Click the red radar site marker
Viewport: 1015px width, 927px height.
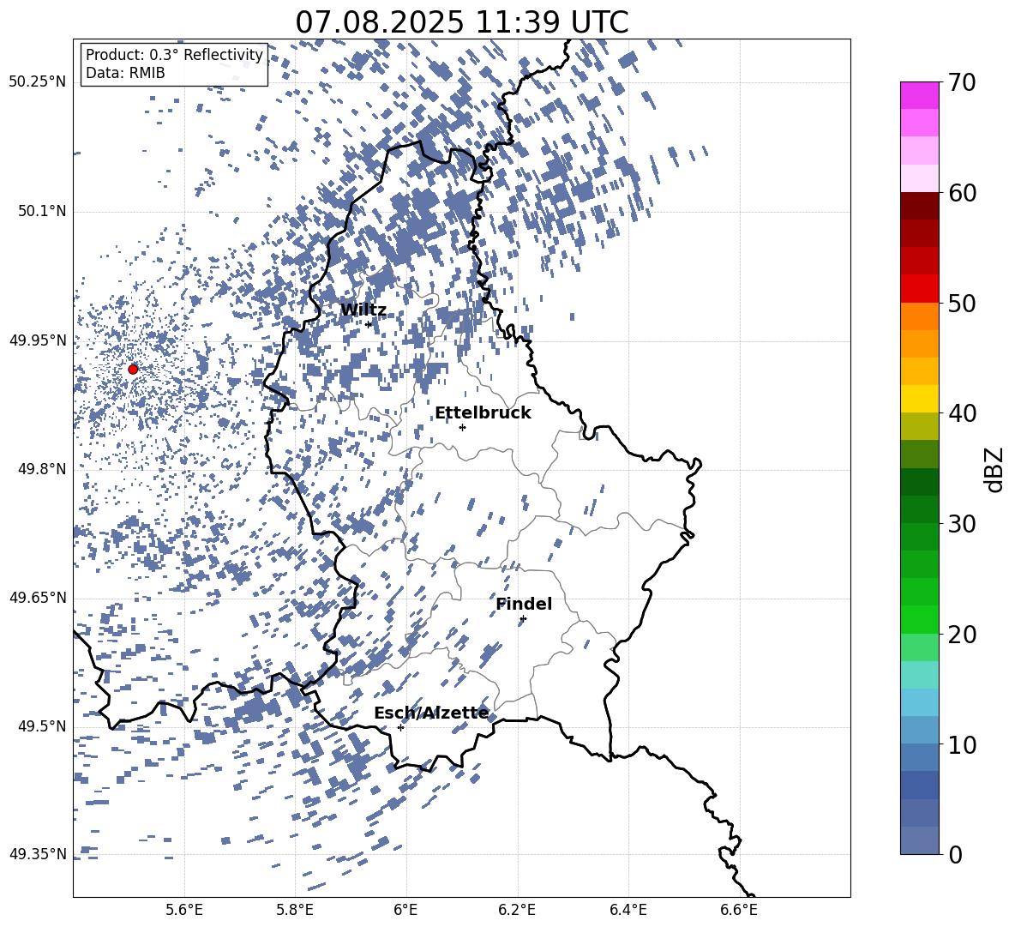pyautogui.click(x=133, y=370)
